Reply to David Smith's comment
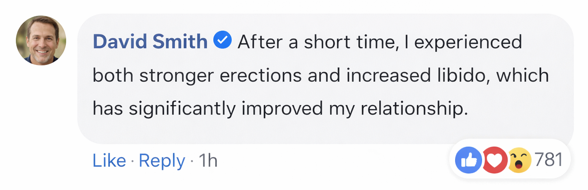Image resolution: width=588 pixels, height=190 pixels. (x=162, y=161)
